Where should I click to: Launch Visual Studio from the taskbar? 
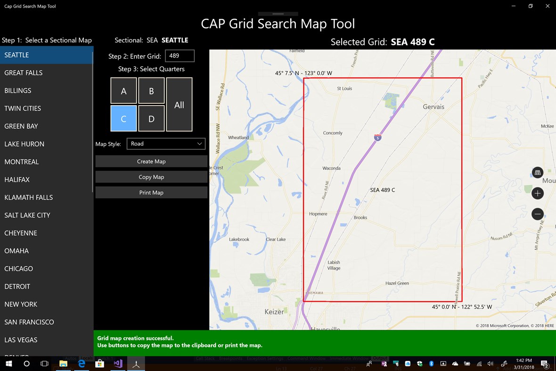[x=118, y=363]
